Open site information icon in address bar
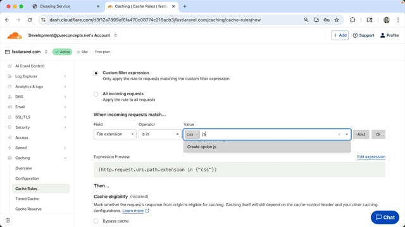Viewport: 405px width, 227px height. click(44, 20)
